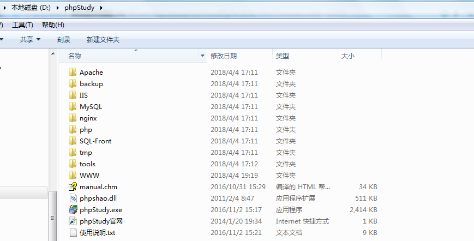Click the navigation pane scrollbar thumb
This screenshot has height=241, width=474.
tap(53, 216)
